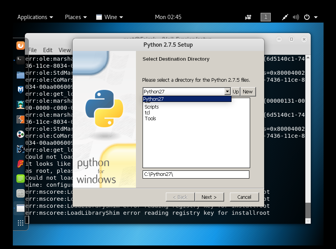Launch the orange browser icon atop the dock
336x249 pixels.
[x=20, y=45]
